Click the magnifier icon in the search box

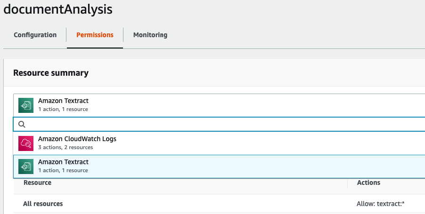pos(22,124)
